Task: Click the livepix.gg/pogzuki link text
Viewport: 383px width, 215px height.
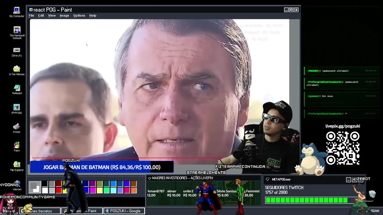Action: pyautogui.click(x=343, y=126)
